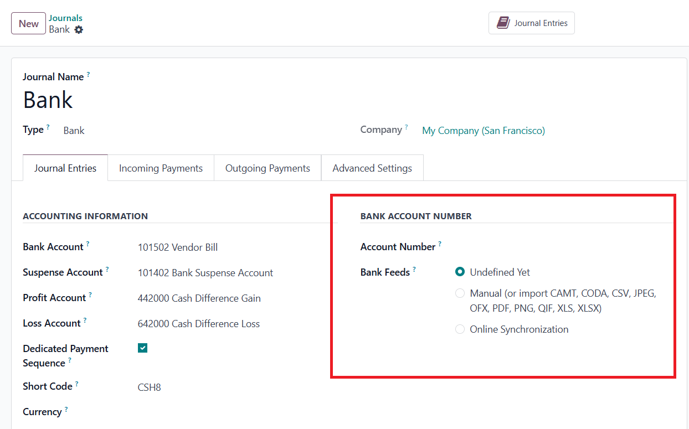Click the help icon beside Account Number

[440, 244]
